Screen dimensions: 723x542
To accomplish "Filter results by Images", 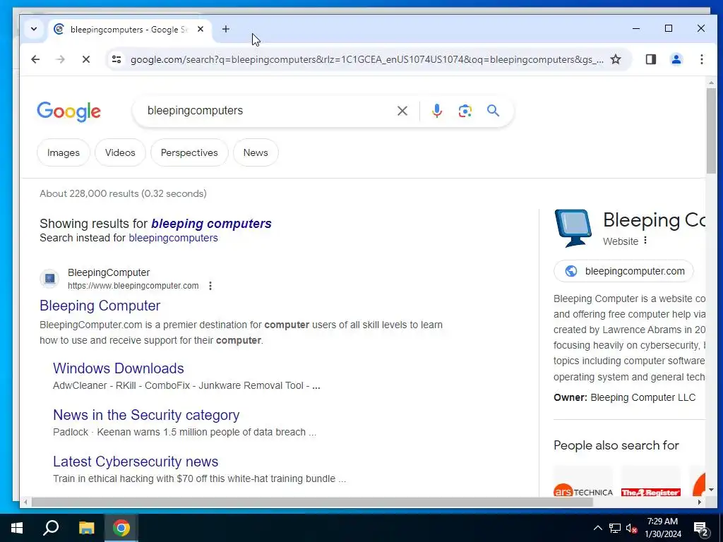I will [63, 152].
